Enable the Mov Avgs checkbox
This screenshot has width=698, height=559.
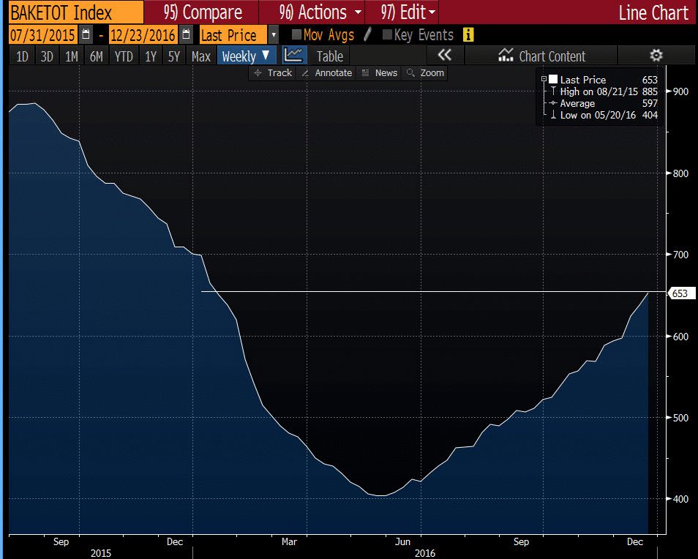[x=296, y=34]
